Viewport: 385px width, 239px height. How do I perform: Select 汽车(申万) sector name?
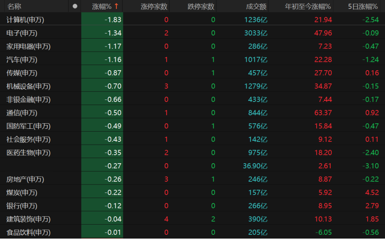coord(22,60)
